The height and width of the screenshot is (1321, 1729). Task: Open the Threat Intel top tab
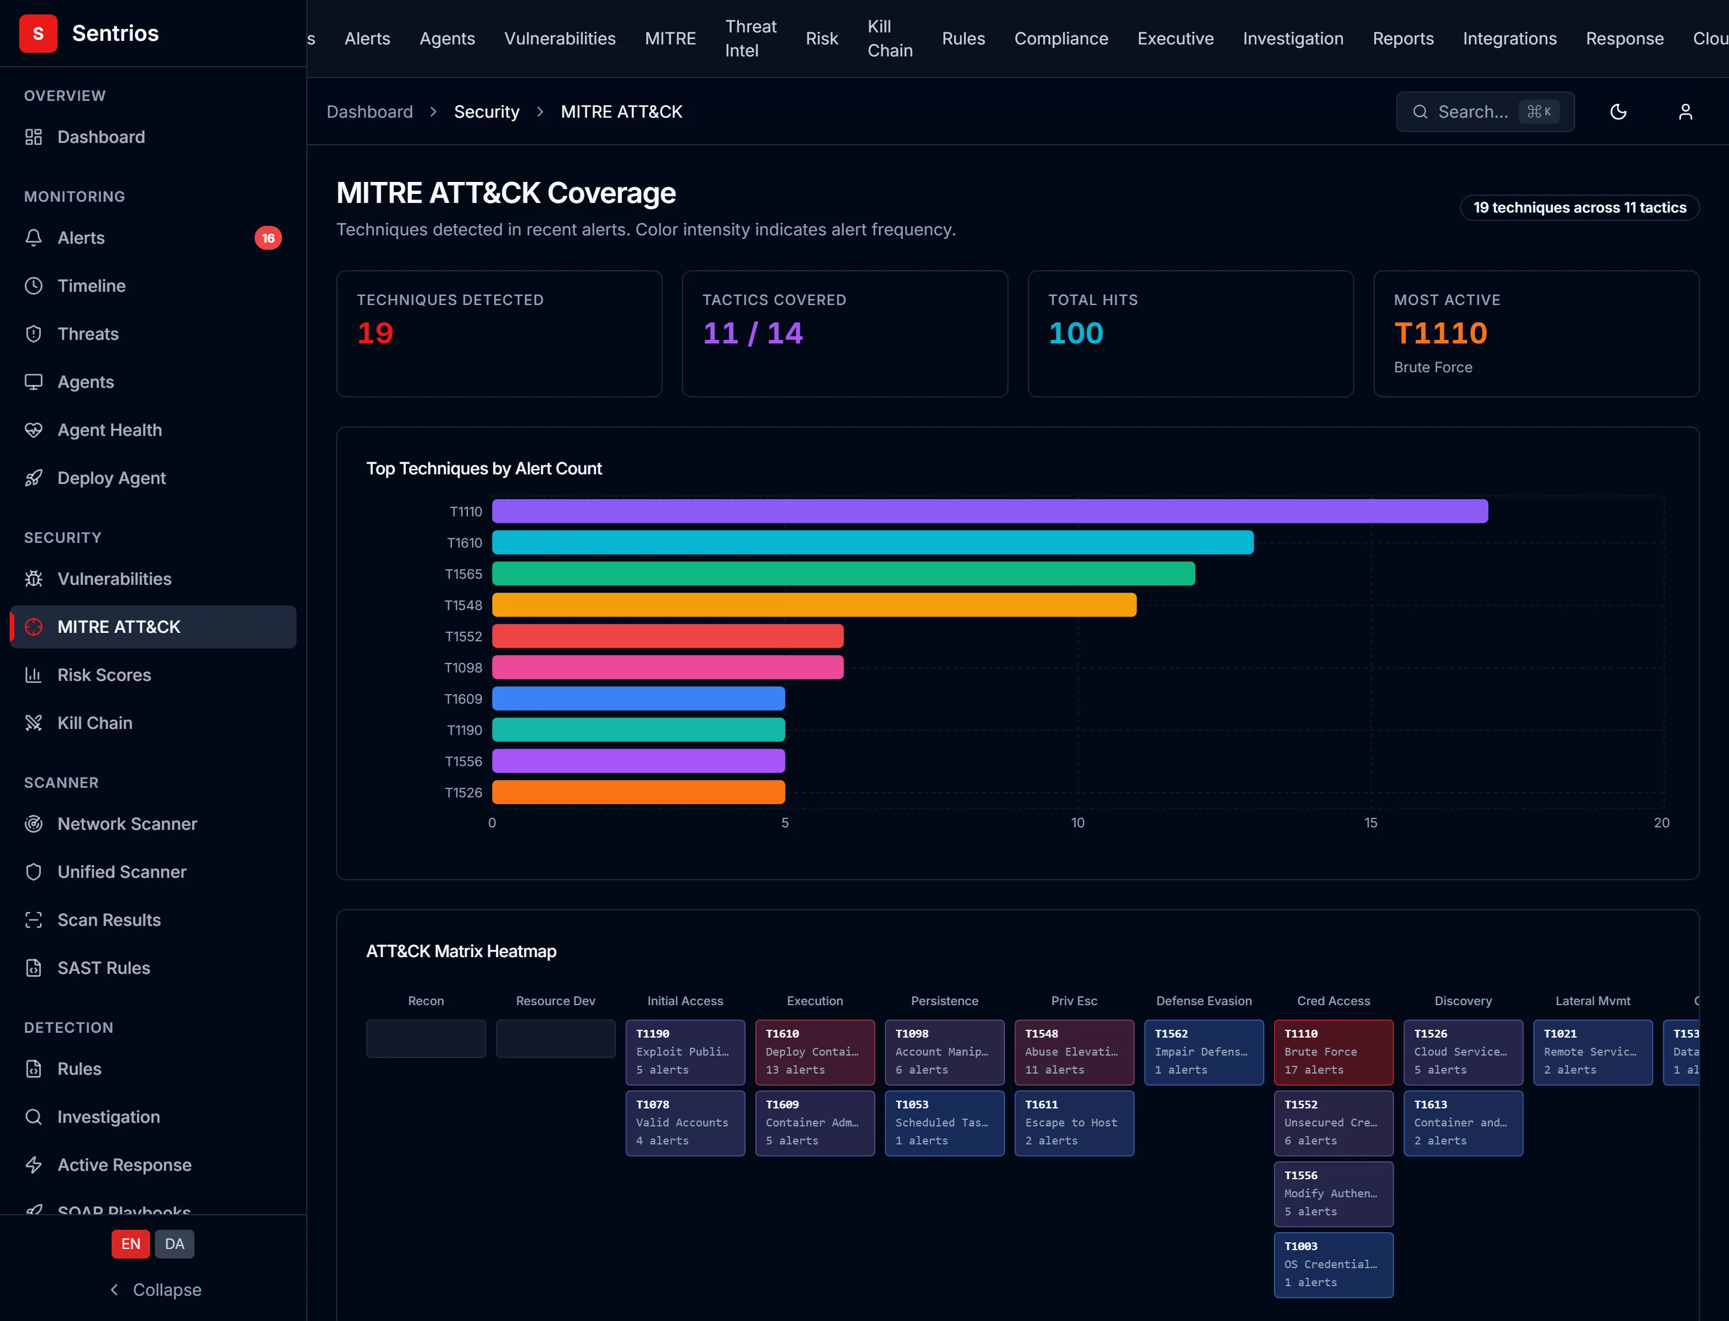pos(751,38)
